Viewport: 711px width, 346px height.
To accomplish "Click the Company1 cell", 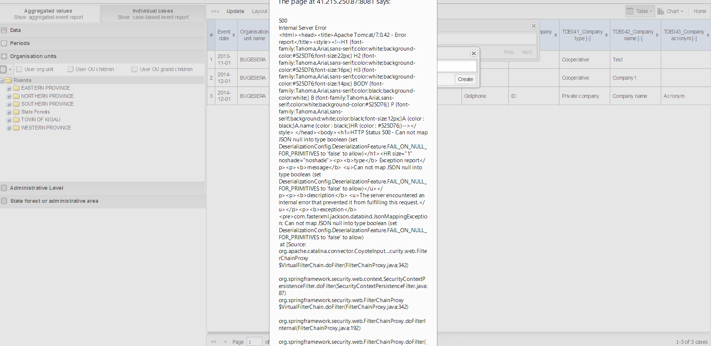I will [x=635, y=78].
